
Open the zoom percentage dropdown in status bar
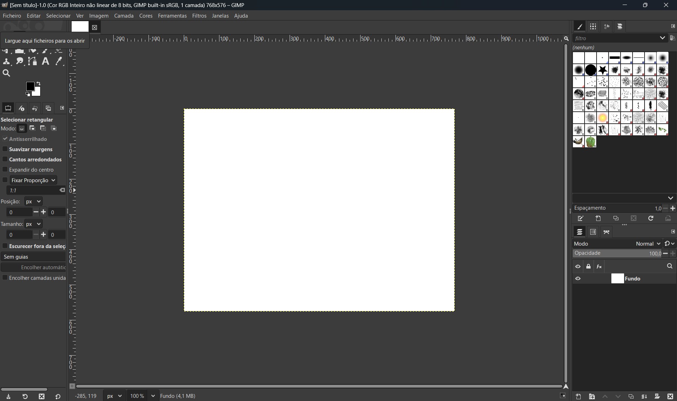[x=153, y=396]
